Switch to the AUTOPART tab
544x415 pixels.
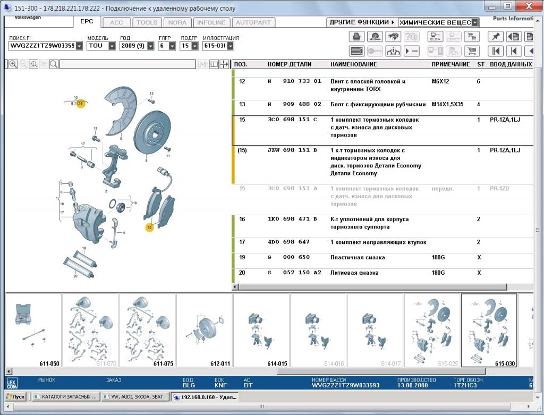[253, 22]
